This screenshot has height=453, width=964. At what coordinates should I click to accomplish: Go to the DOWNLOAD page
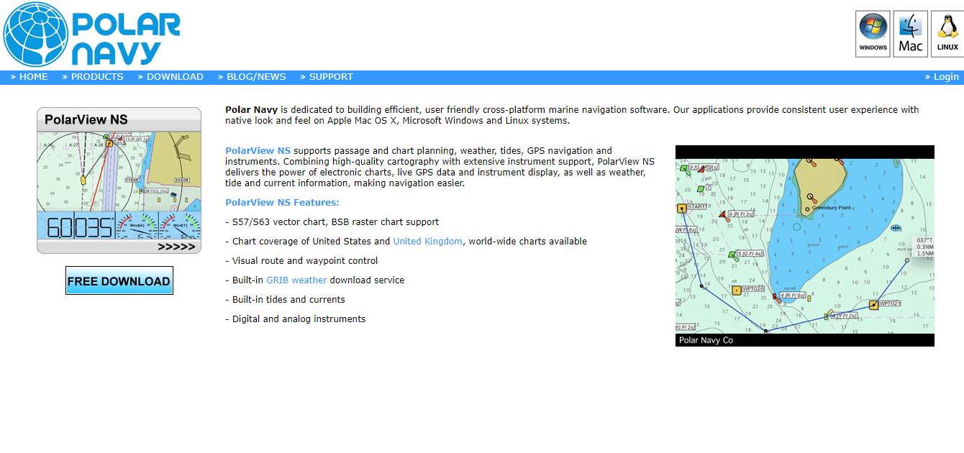[175, 76]
